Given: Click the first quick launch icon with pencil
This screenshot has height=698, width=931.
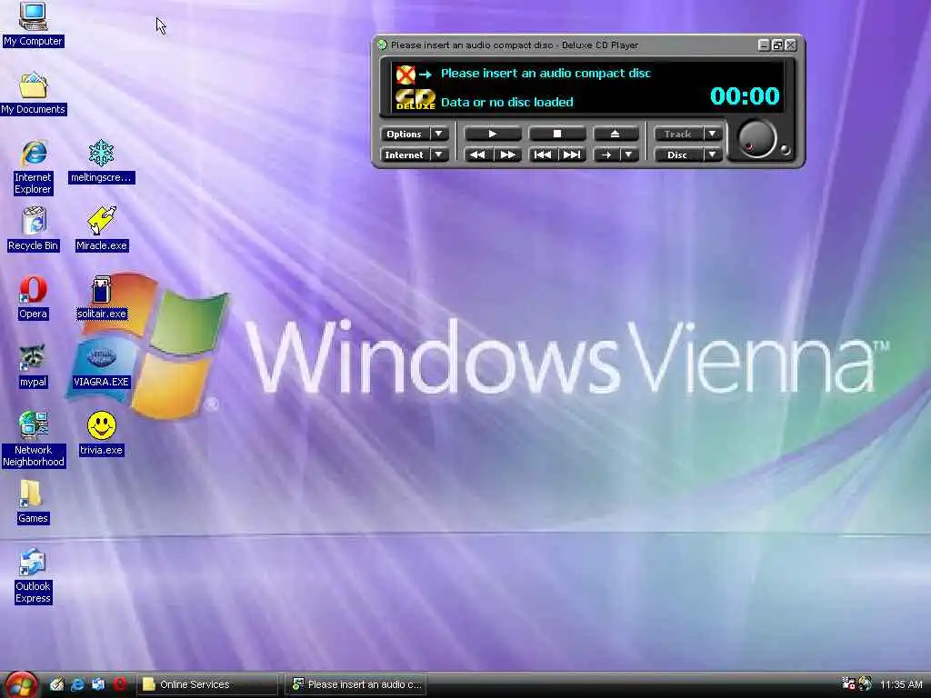Looking at the screenshot, I should click(56, 684).
